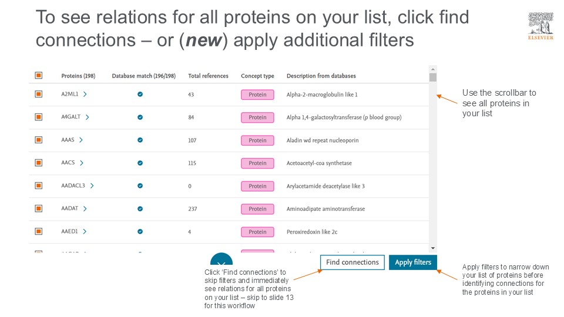The width and height of the screenshot is (564, 317).
Task: Expand the AADACL3 protein row chevron
Action: pos(92,186)
